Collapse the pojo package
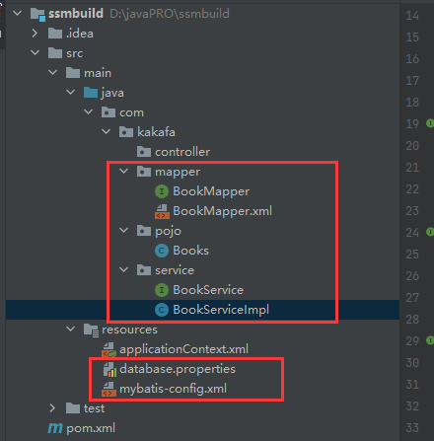434x441 pixels. [123, 231]
